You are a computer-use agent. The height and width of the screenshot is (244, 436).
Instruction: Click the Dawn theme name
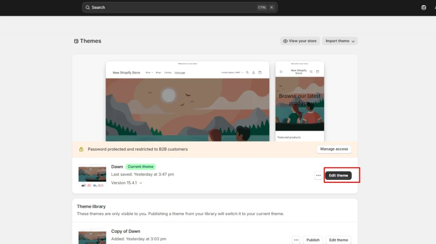(117, 167)
